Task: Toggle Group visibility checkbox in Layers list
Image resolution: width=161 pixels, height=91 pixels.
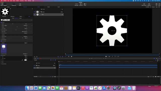Action: pyautogui.click(x=34, y=12)
